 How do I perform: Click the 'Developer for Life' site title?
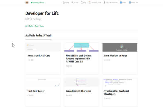point(42,13)
